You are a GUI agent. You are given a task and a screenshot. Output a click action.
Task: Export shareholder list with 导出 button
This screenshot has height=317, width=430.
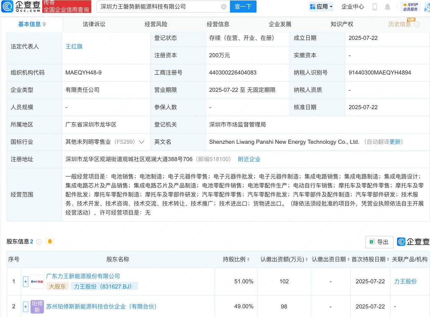pos(379,242)
